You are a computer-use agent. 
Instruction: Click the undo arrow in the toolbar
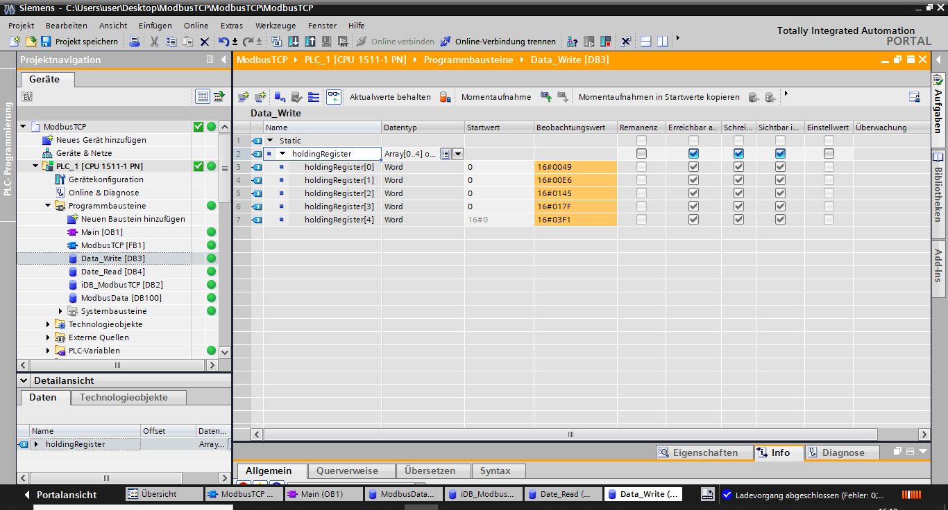tap(223, 42)
